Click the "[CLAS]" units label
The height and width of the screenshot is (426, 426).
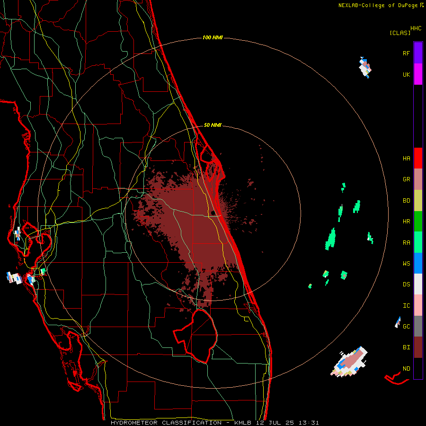pos(400,33)
